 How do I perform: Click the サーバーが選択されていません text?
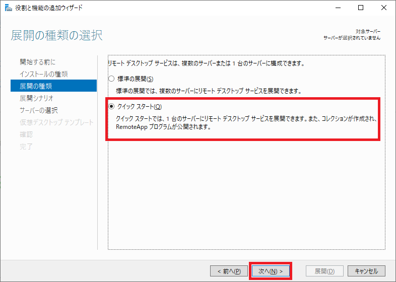pos(352,38)
